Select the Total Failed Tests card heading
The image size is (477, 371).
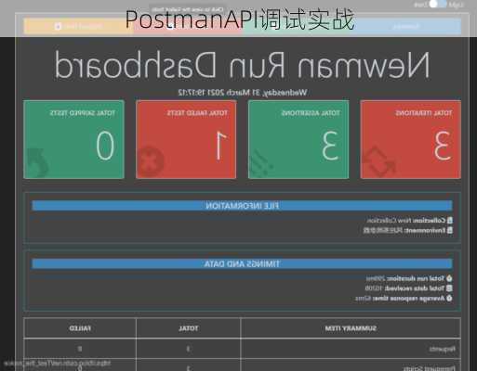point(197,113)
